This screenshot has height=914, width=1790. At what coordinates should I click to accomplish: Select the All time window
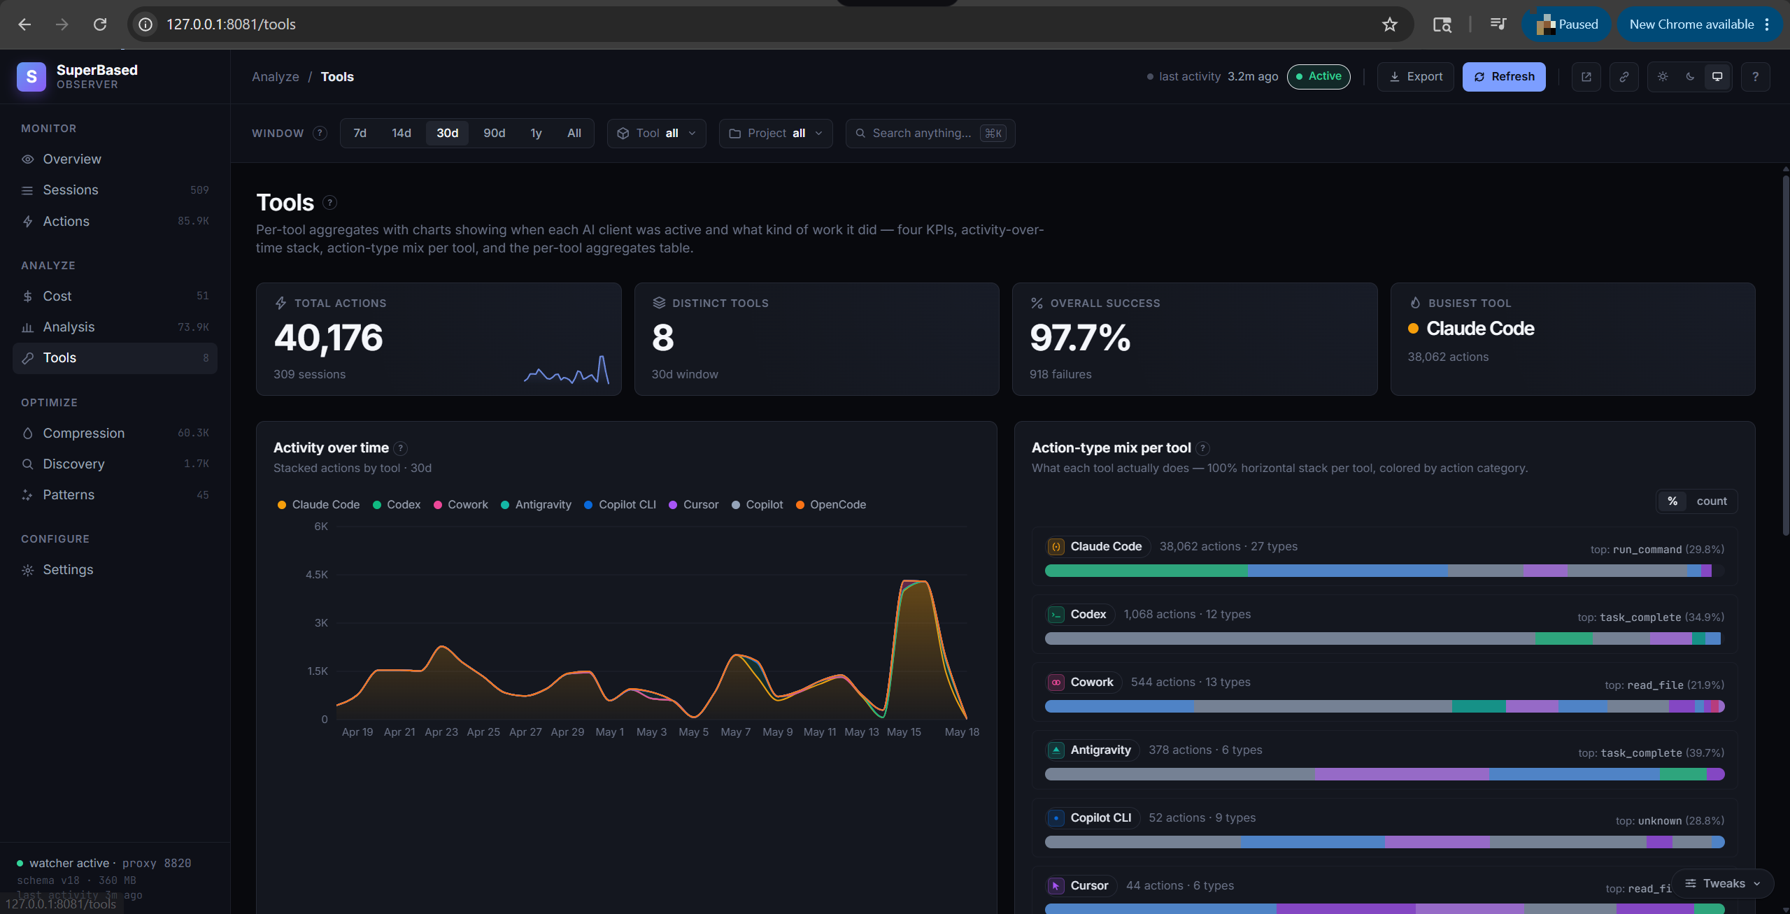(x=574, y=133)
